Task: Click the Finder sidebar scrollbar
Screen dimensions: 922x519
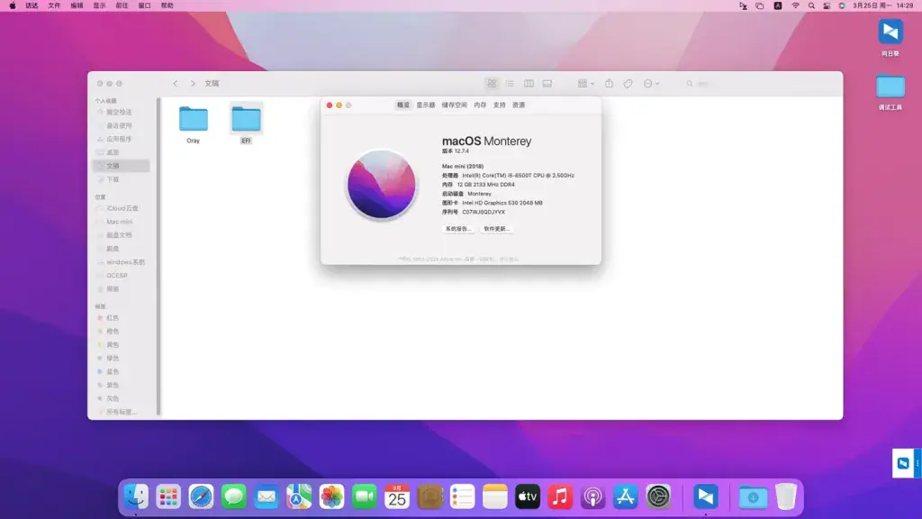Action: tap(158, 257)
